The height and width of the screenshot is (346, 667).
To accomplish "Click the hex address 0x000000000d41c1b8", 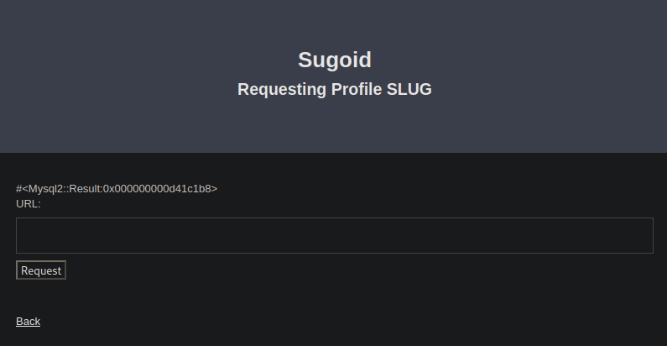I will pyautogui.click(x=158, y=189).
